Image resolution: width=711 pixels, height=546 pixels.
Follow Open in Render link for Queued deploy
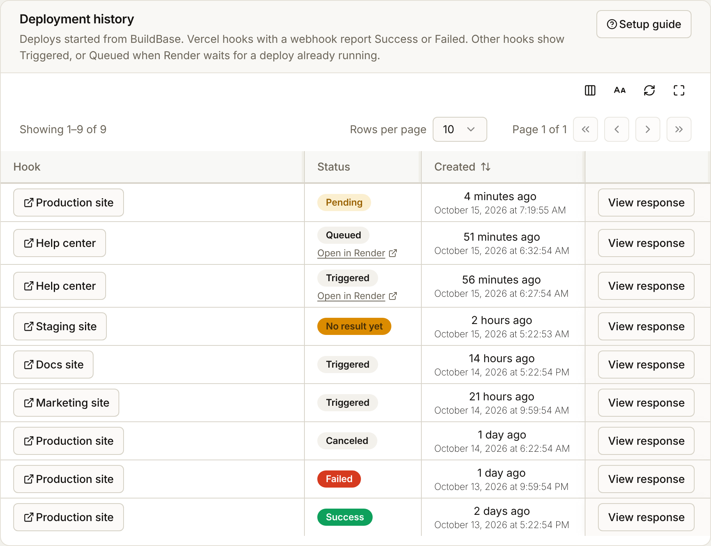(357, 253)
